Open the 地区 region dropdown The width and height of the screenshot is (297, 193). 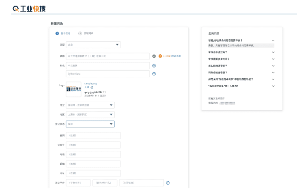90,114
